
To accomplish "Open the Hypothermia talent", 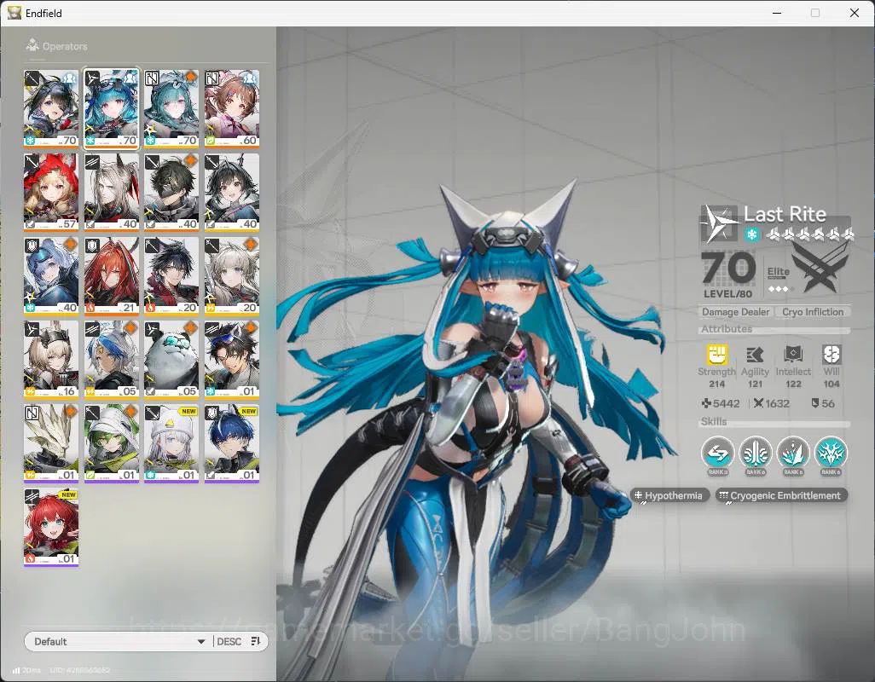I will point(670,495).
